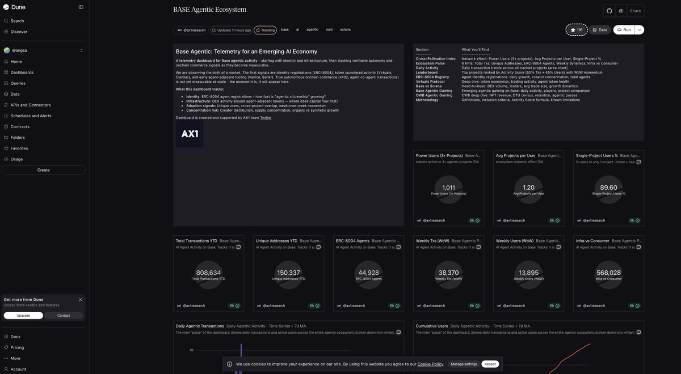Click the Share button
Image resolution: width=681 pixels, height=374 pixels.
(x=636, y=11)
